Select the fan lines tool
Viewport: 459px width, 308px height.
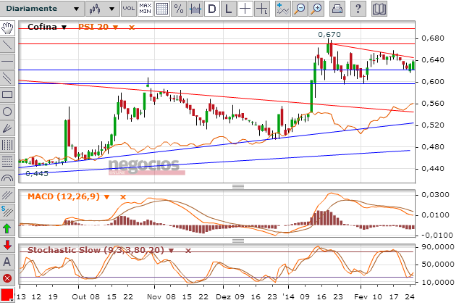[7, 128]
